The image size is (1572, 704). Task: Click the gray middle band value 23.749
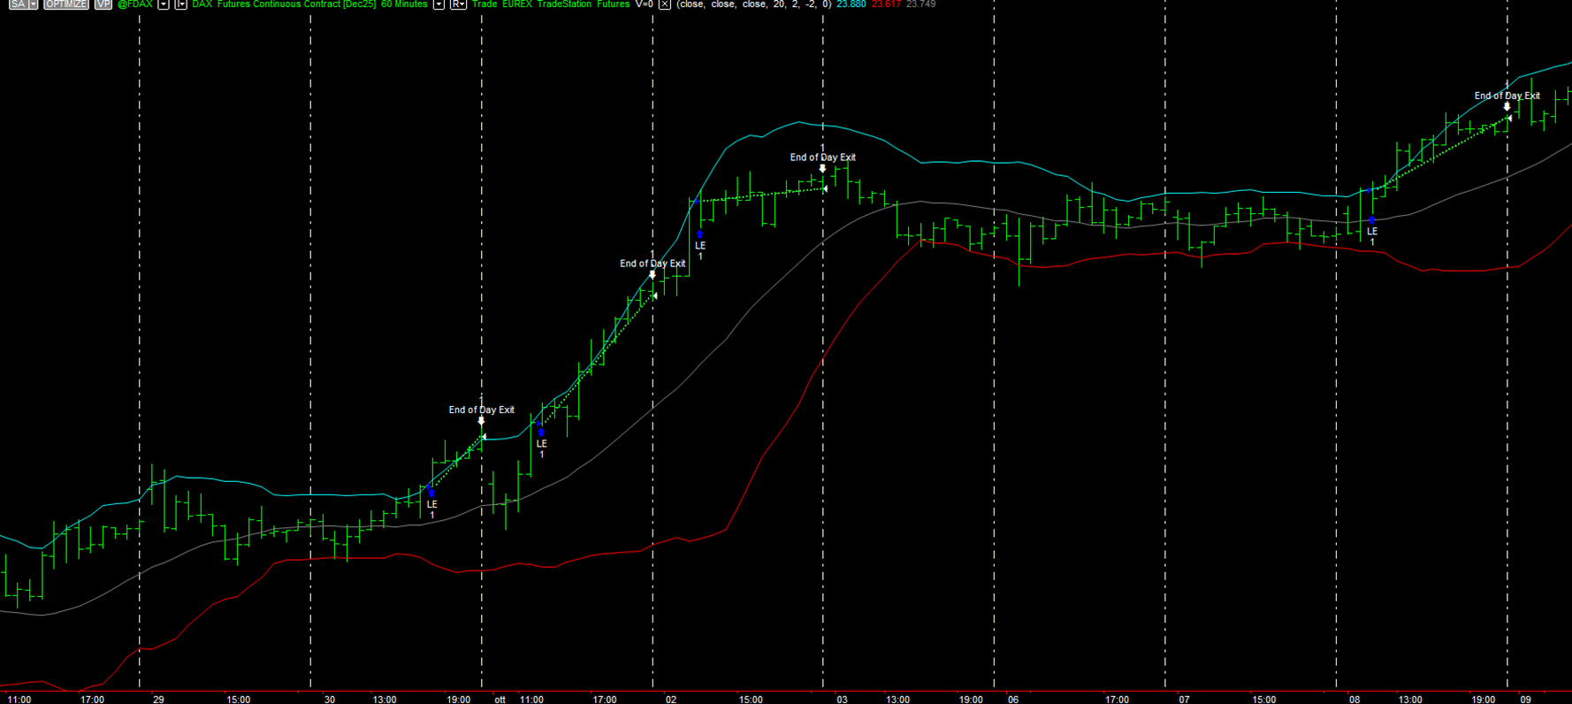click(921, 4)
